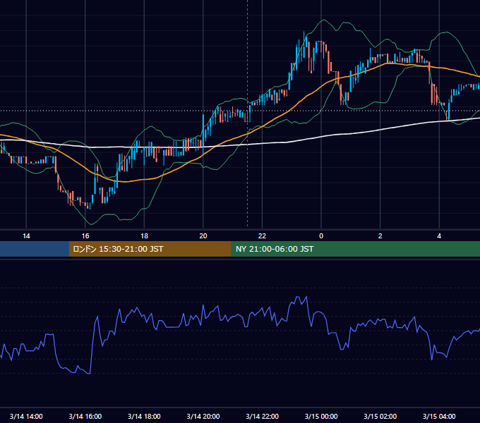Click the 3/15 00:00 time label
Image resolution: width=480 pixels, height=423 pixels.
click(x=321, y=416)
